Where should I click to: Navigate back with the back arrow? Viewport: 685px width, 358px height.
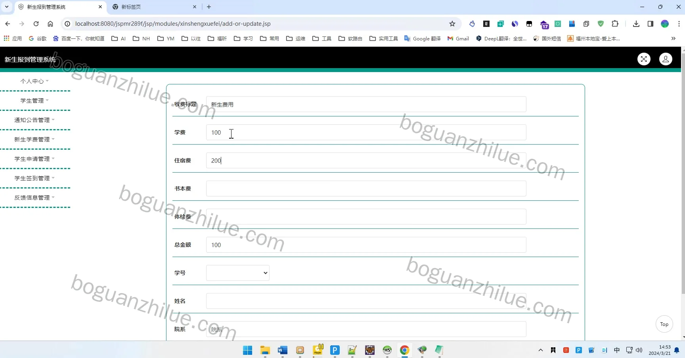coord(8,24)
